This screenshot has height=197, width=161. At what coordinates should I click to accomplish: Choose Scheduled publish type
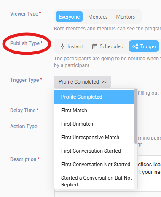(108, 46)
